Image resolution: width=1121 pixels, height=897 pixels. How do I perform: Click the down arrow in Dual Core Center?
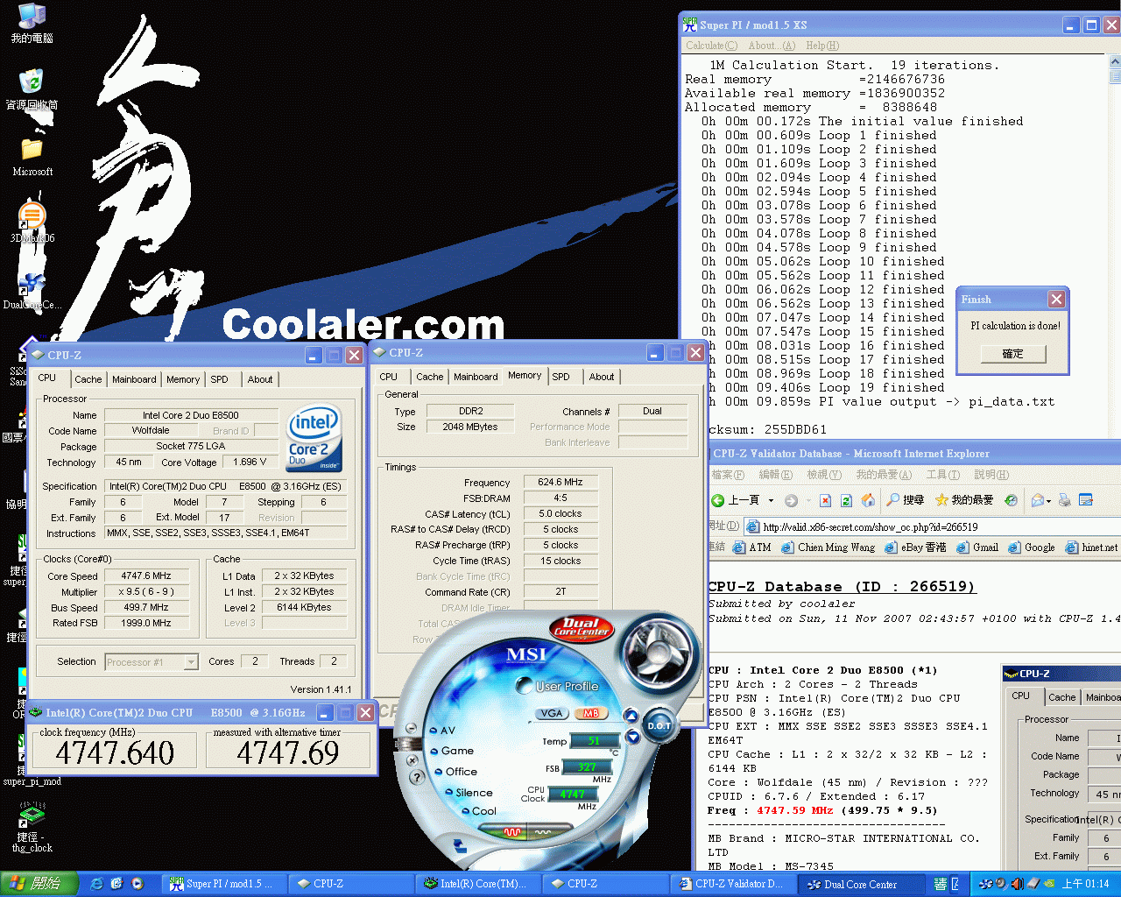tap(632, 738)
